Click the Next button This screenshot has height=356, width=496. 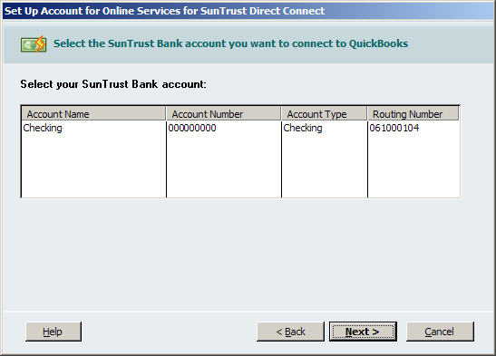pos(363,332)
